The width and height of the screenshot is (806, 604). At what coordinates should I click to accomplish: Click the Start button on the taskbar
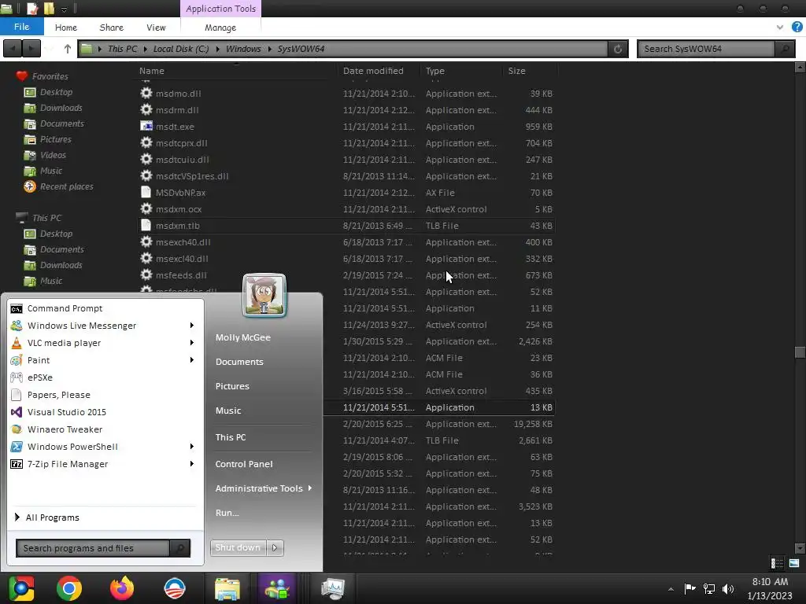[x=20, y=588]
